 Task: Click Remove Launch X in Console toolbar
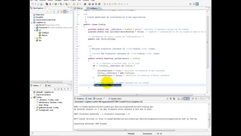(x=171, y=99)
